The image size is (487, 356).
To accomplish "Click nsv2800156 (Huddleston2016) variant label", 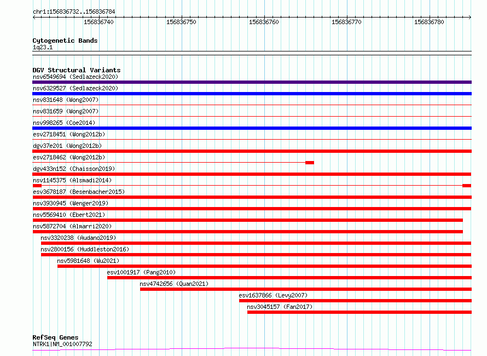I will tap(85, 249).
